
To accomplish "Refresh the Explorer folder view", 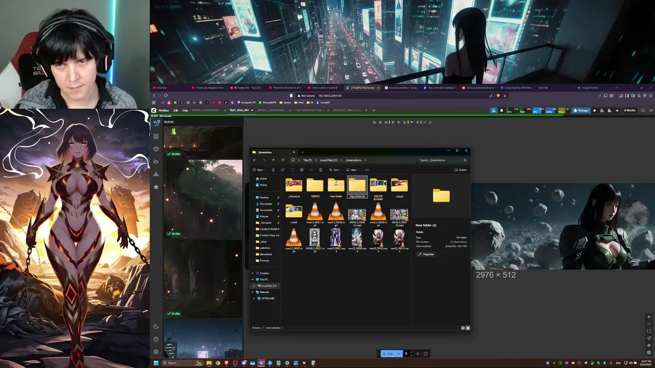I will tap(282, 160).
